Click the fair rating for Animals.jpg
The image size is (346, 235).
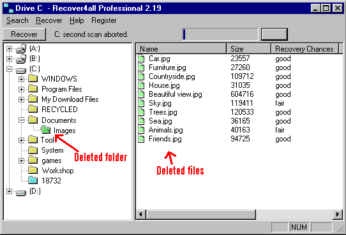280,130
